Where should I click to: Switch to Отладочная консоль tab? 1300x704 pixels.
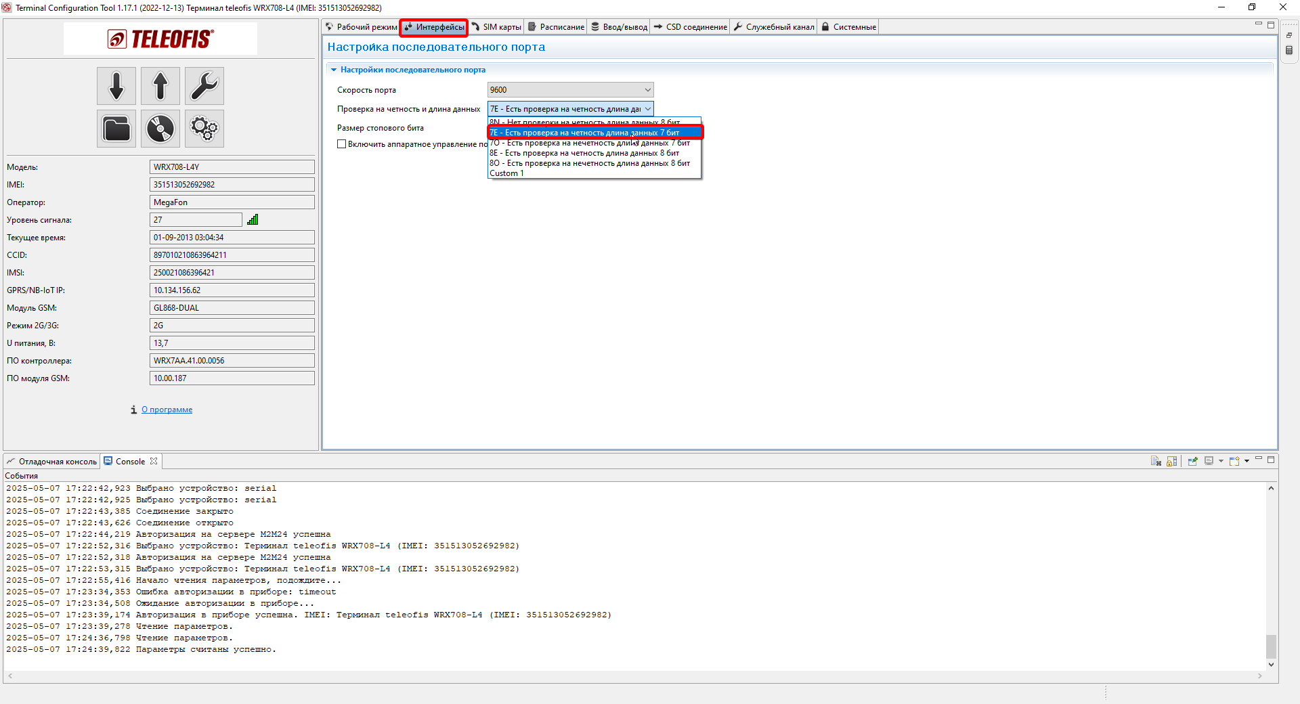point(52,462)
